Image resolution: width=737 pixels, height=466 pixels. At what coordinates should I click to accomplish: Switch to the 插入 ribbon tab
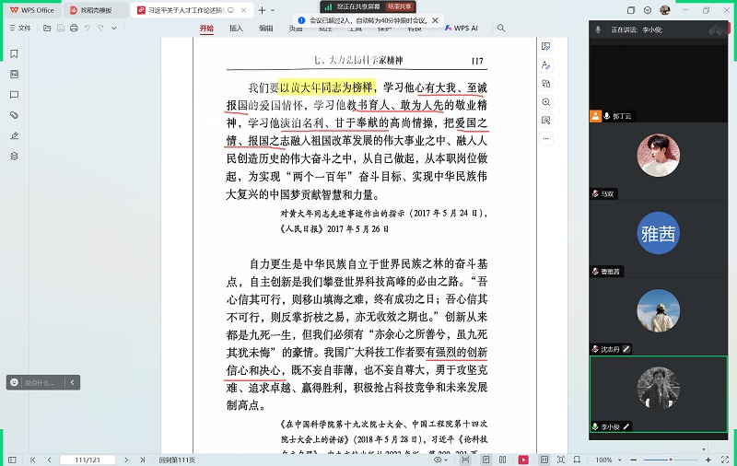(236, 29)
